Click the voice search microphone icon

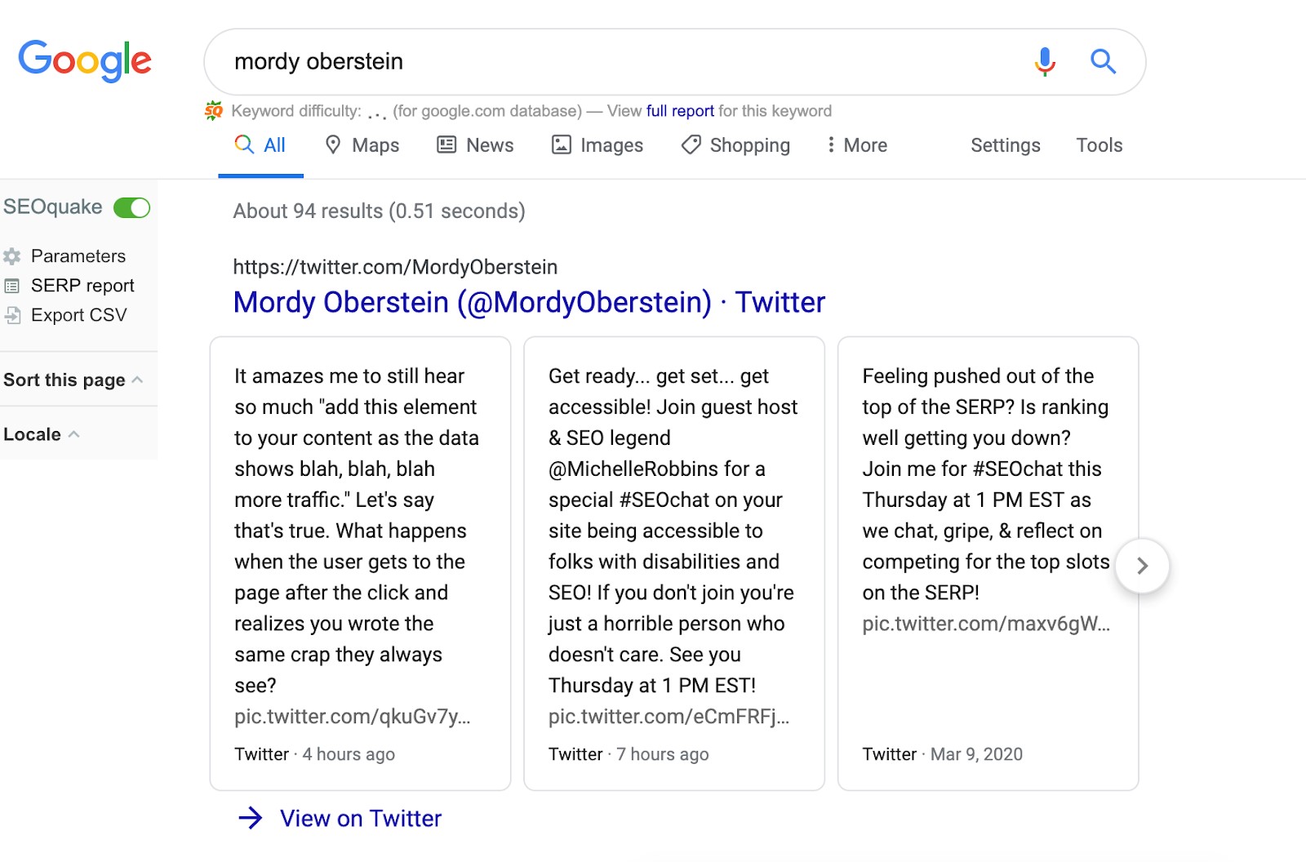[x=1045, y=61]
